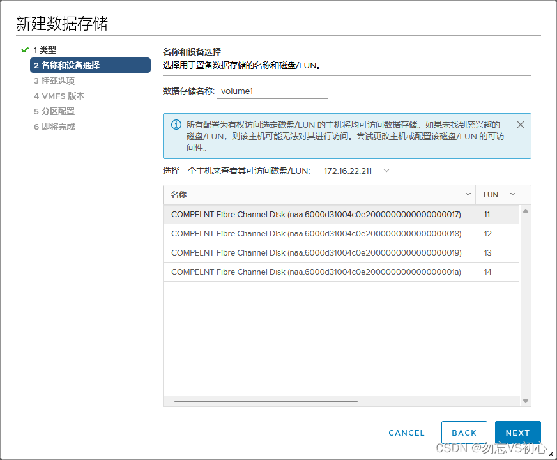Image resolution: width=557 pixels, height=460 pixels.
Task: Cancel the new datastore wizard
Action: pos(406,433)
